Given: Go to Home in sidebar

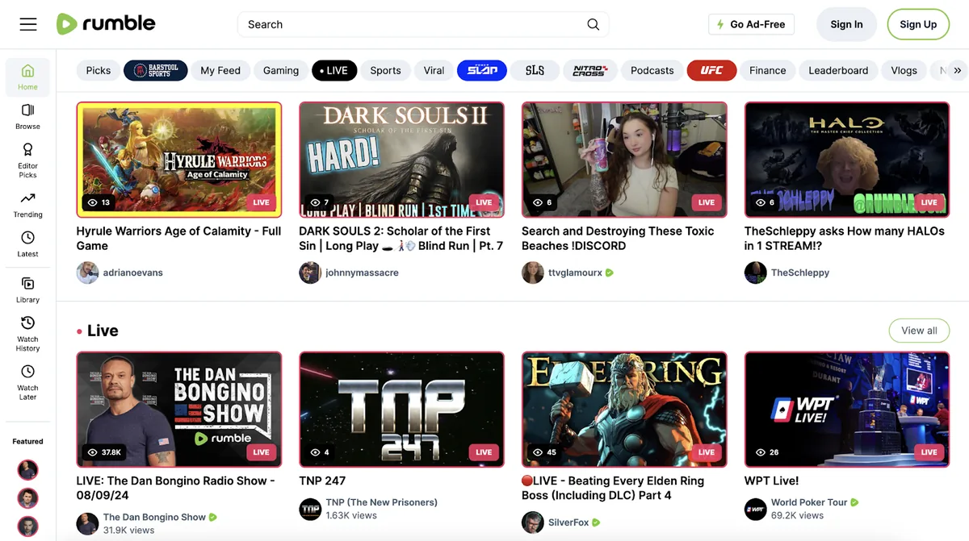Looking at the screenshot, I should coord(27,77).
